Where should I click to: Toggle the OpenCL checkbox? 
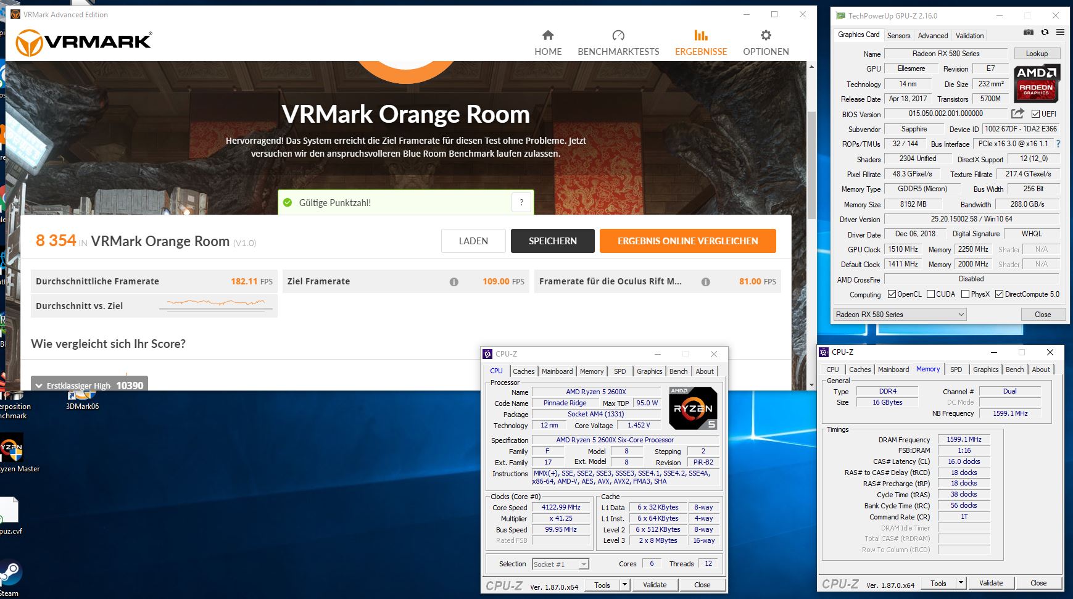[x=892, y=294]
